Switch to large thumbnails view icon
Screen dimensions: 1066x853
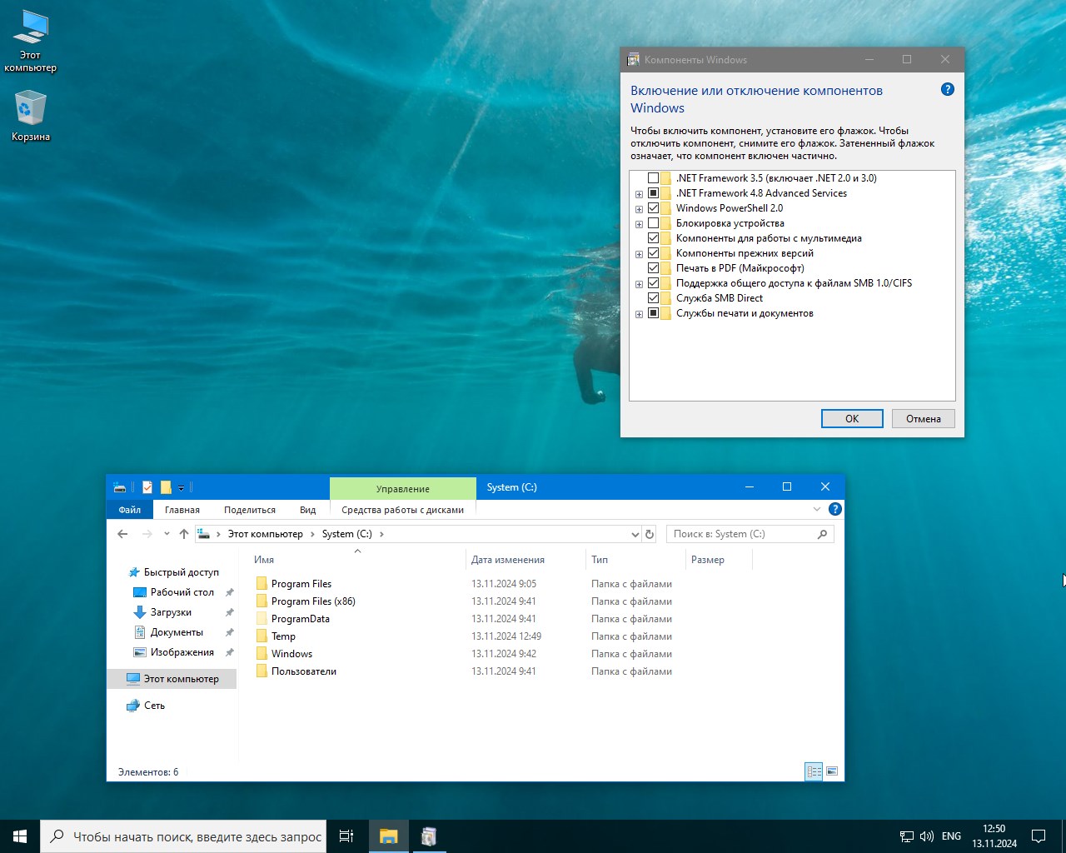(x=831, y=771)
